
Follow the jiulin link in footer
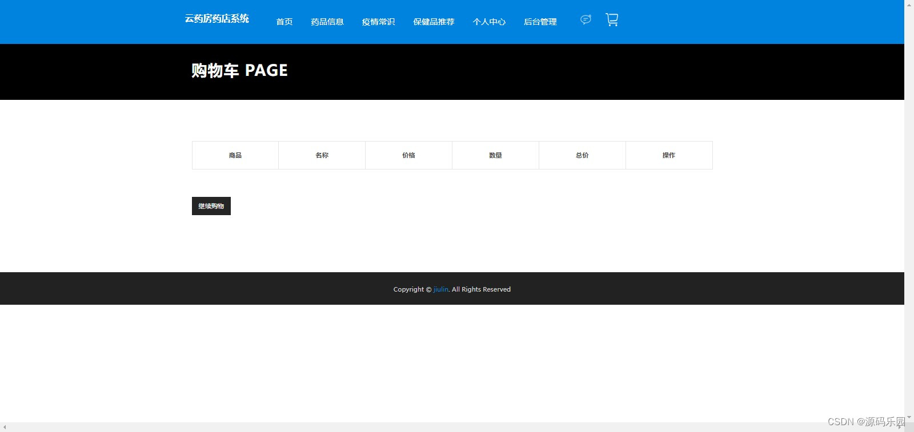(x=440, y=289)
